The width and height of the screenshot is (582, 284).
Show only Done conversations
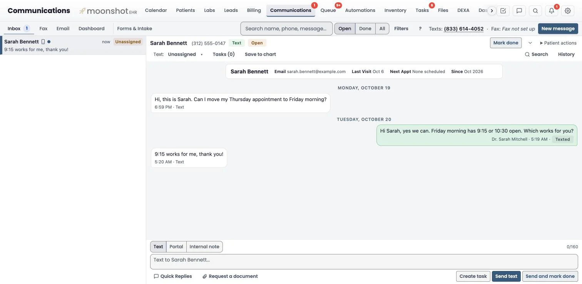click(x=365, y=29)
